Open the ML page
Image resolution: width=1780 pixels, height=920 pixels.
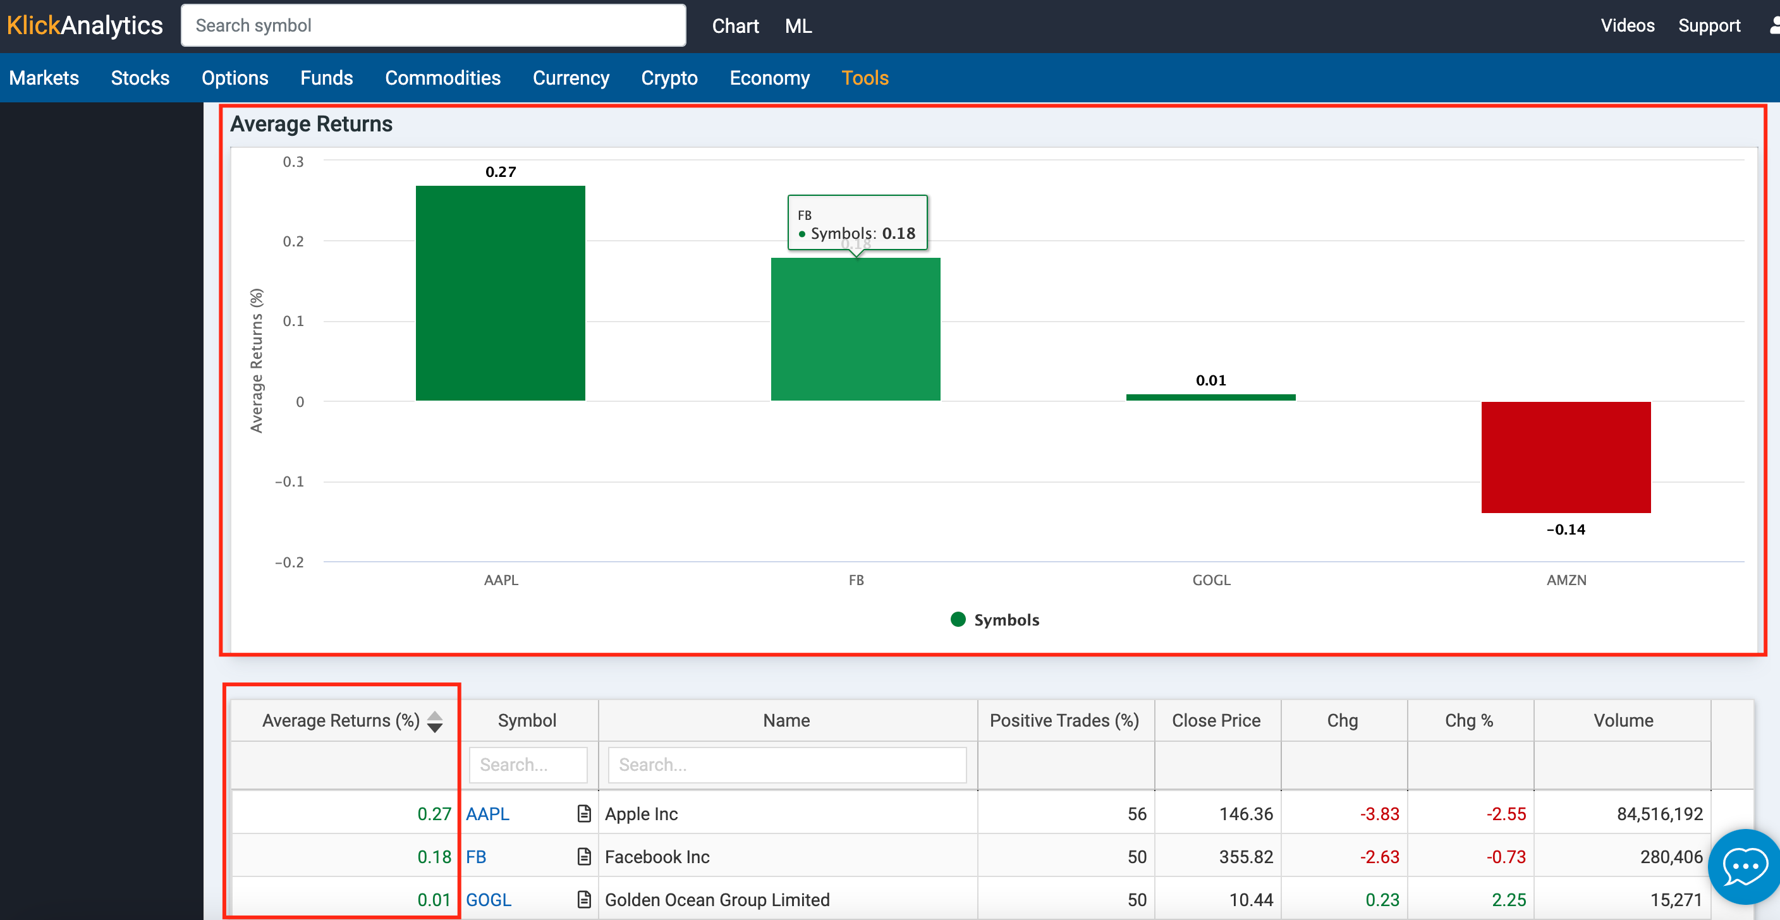(x=798, y=25)
